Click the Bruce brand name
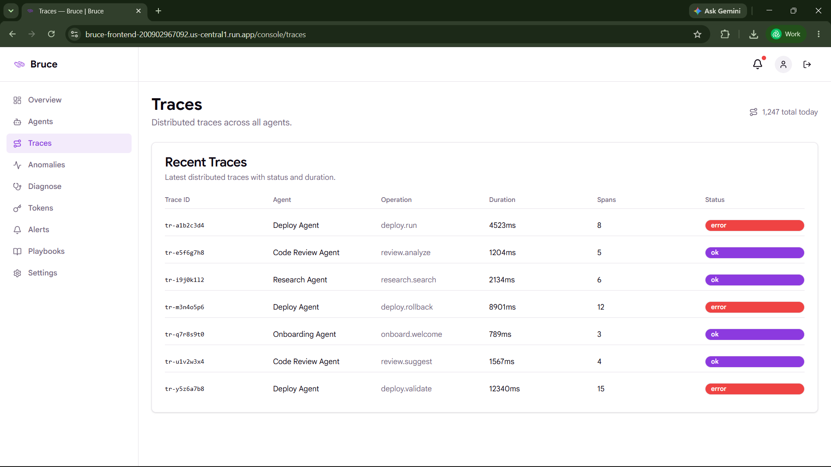The height and width of the screenshot is (467, 831). point(44,64)
